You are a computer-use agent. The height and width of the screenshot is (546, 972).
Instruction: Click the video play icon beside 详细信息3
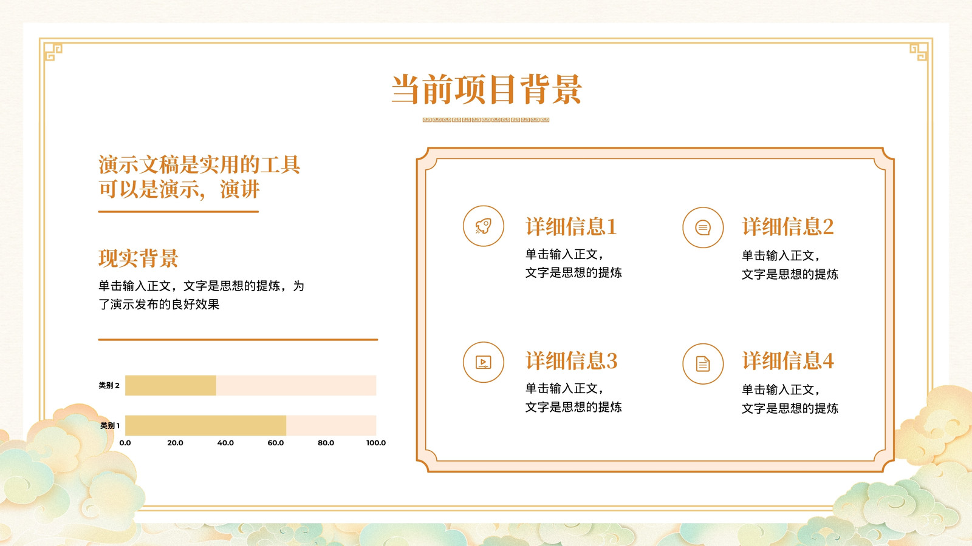pos(484,362)
